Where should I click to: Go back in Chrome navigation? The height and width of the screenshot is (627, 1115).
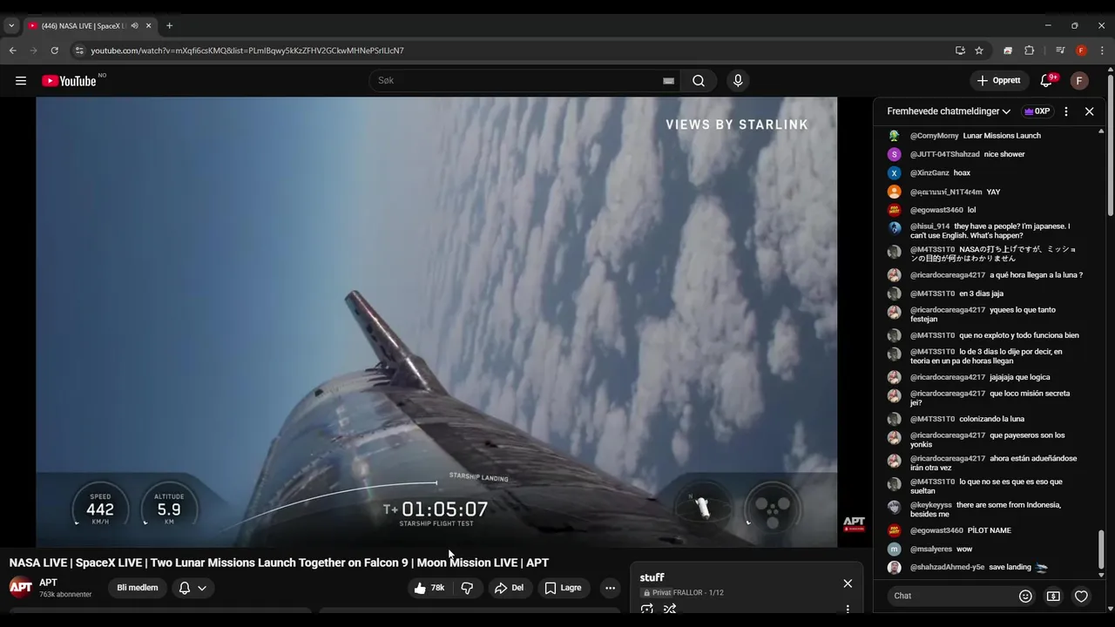[13, 51]
